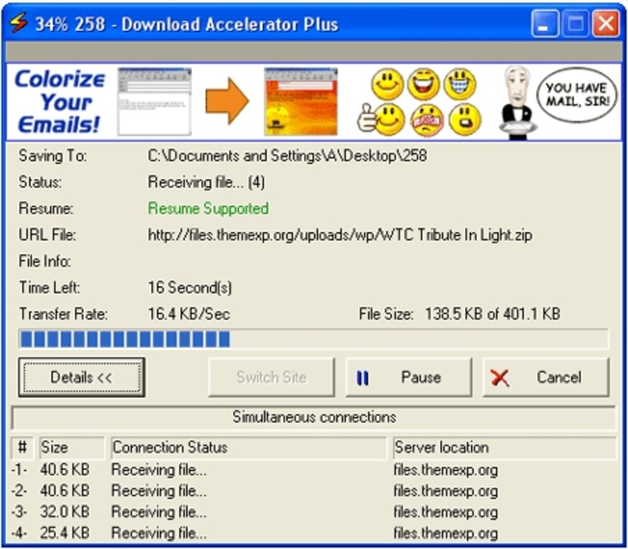Click the butler character in the banner
The width and height of the screenshot is (628, 549).
coord(515,103)
